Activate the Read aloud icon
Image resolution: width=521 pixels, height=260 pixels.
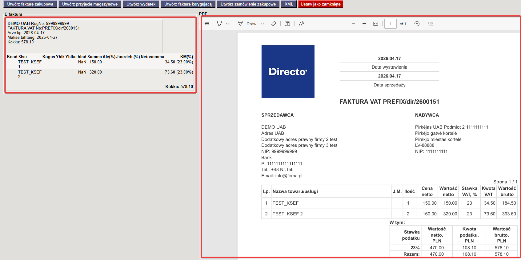(x=301, y=24)
